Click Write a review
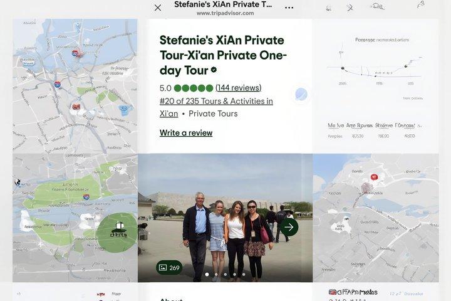The width and height of the screenshot is (451, 301). click(186, 133)
